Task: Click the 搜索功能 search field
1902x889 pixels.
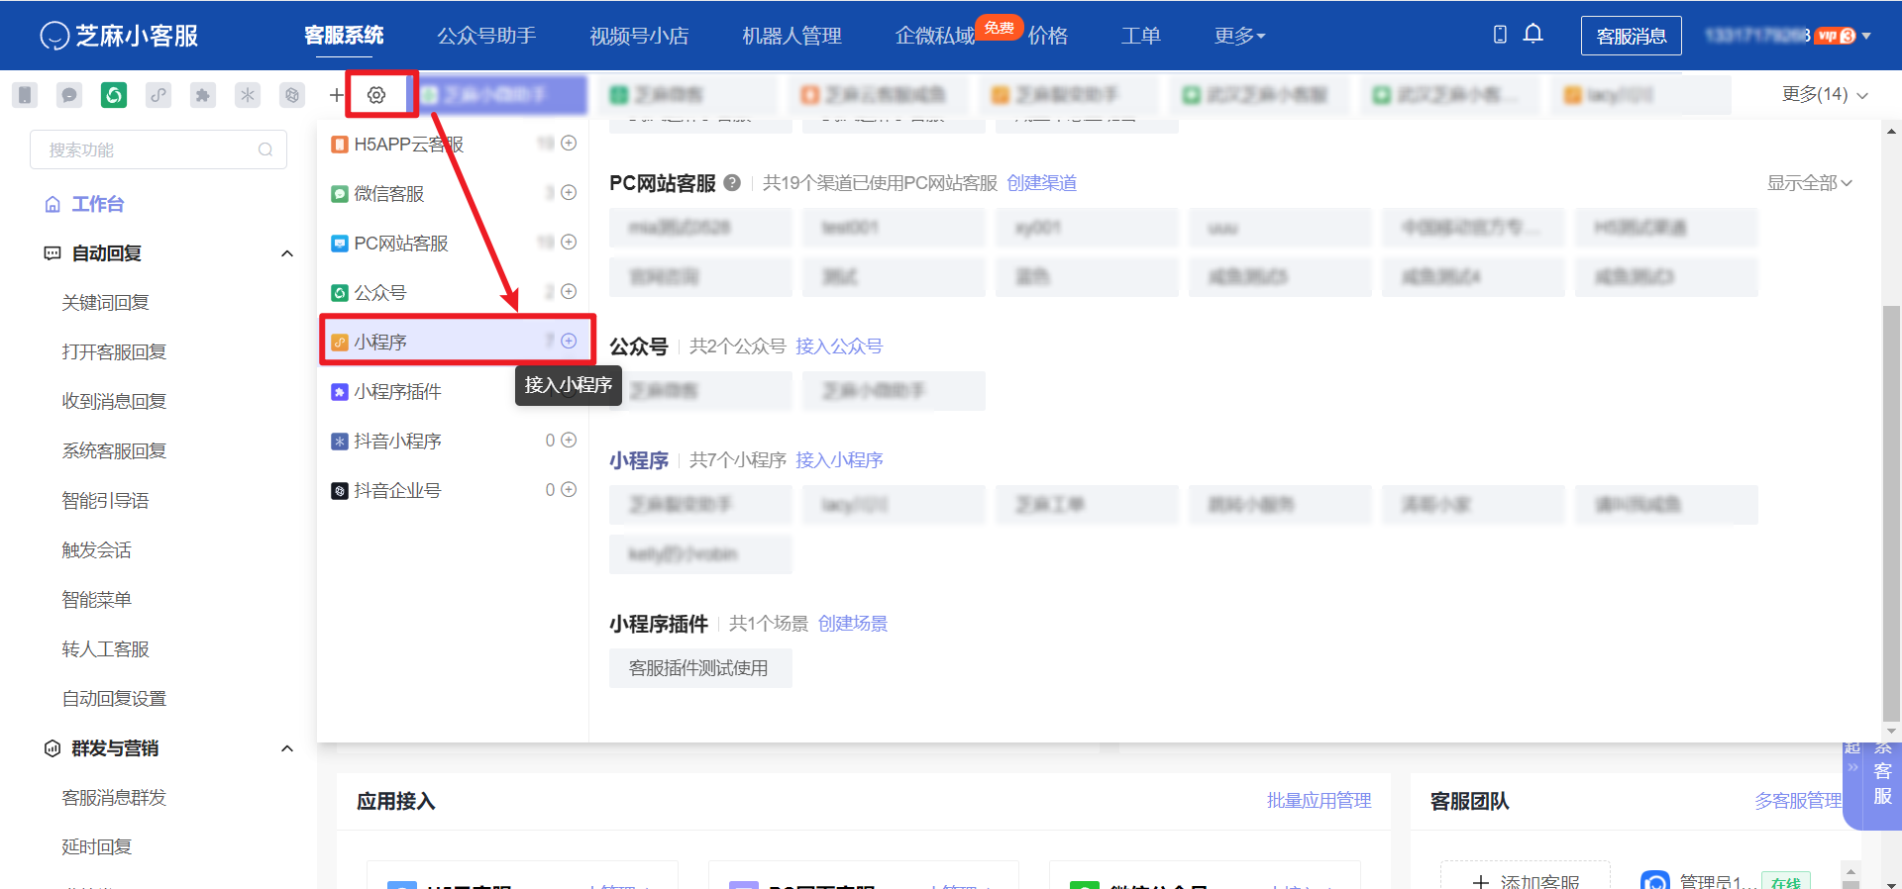Action: pyautogui.click(x=158, y=149)
